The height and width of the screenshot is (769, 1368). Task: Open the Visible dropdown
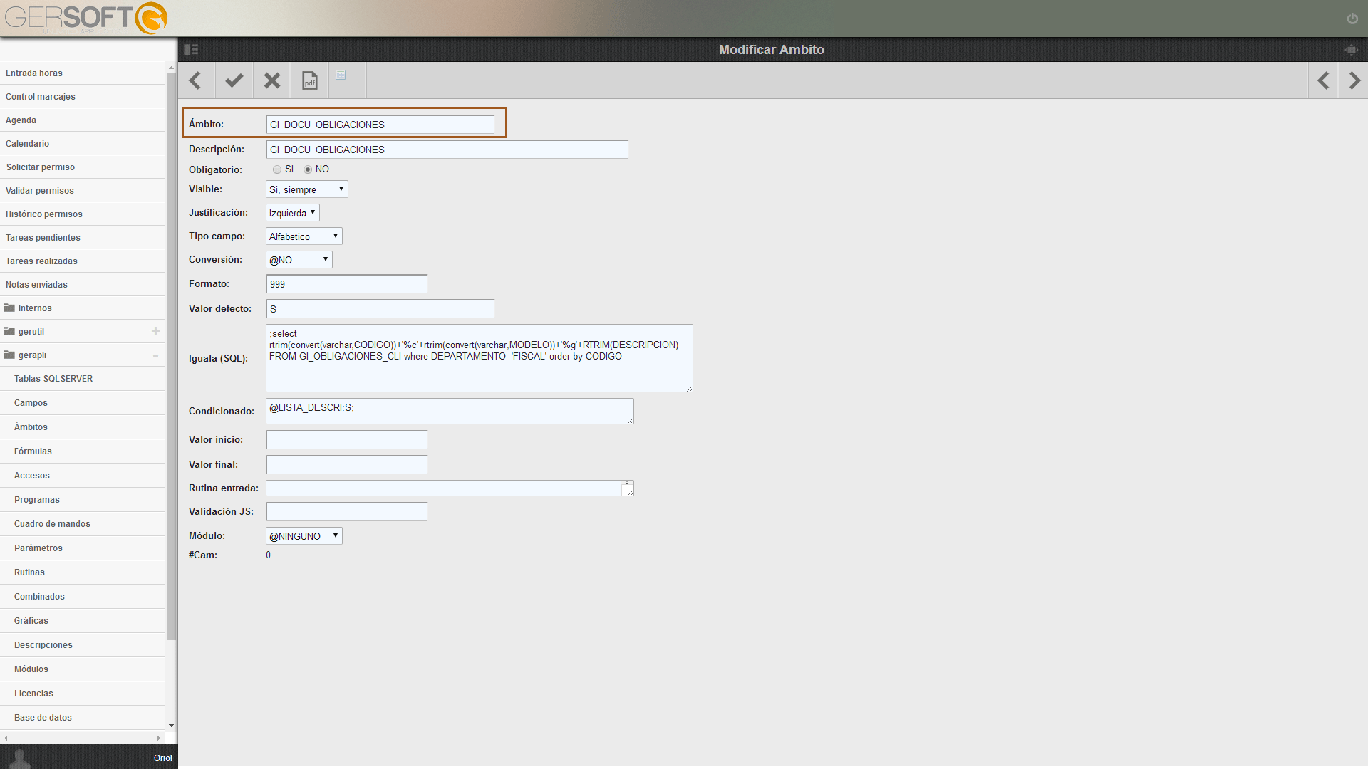coord(307,189)
